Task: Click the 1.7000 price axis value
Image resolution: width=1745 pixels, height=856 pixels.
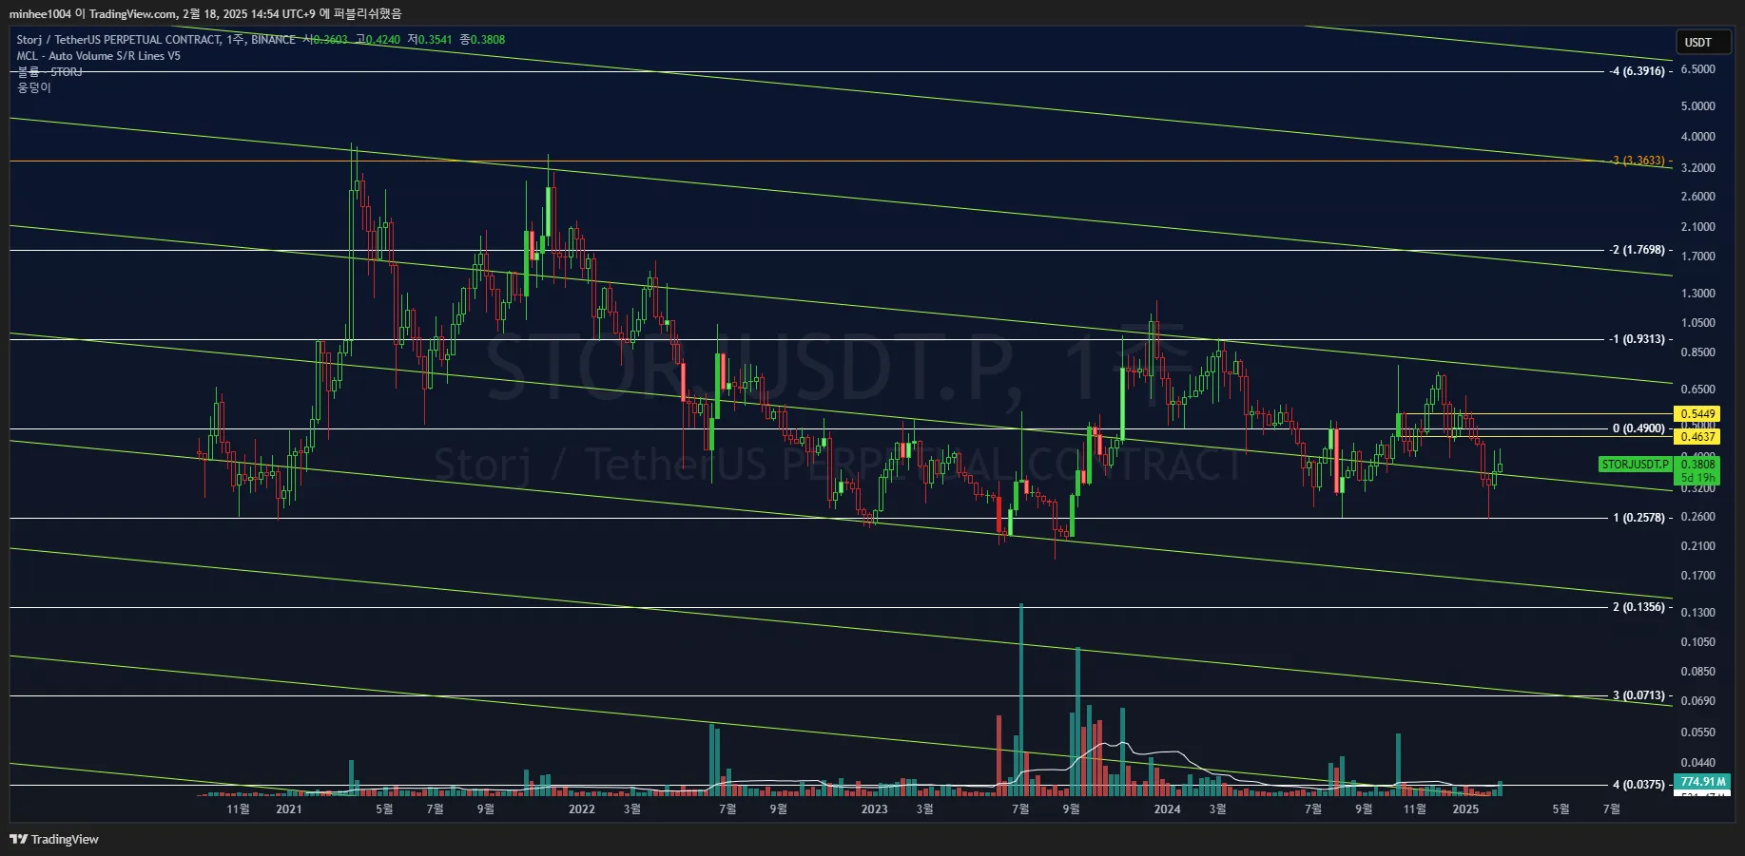Action: [x=1698, y=257]
